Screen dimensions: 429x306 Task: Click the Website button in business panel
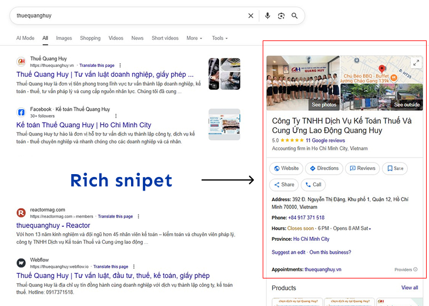(286, 168)
